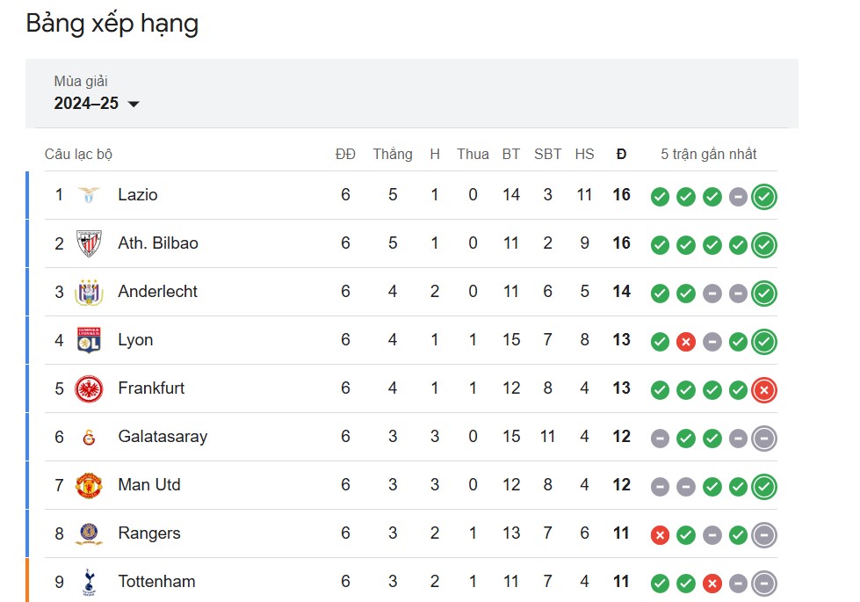Click the Manchester United crest icon

[x=89, y=485]
